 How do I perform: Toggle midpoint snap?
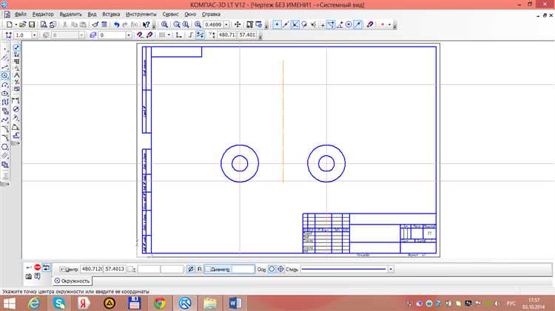(x=286, y=24)
